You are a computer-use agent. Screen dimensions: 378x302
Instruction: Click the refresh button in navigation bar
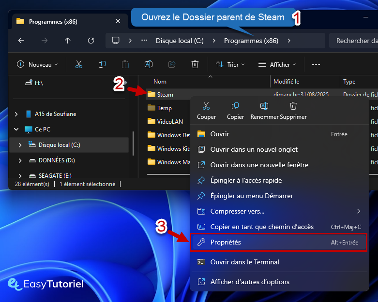click(x=91, y=41)
